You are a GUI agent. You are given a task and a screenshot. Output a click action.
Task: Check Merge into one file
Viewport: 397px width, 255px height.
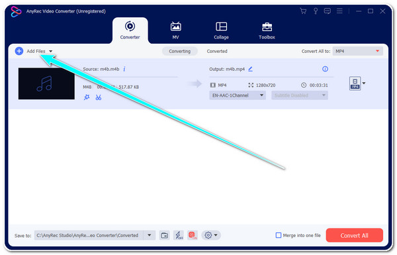pos(279,235)
